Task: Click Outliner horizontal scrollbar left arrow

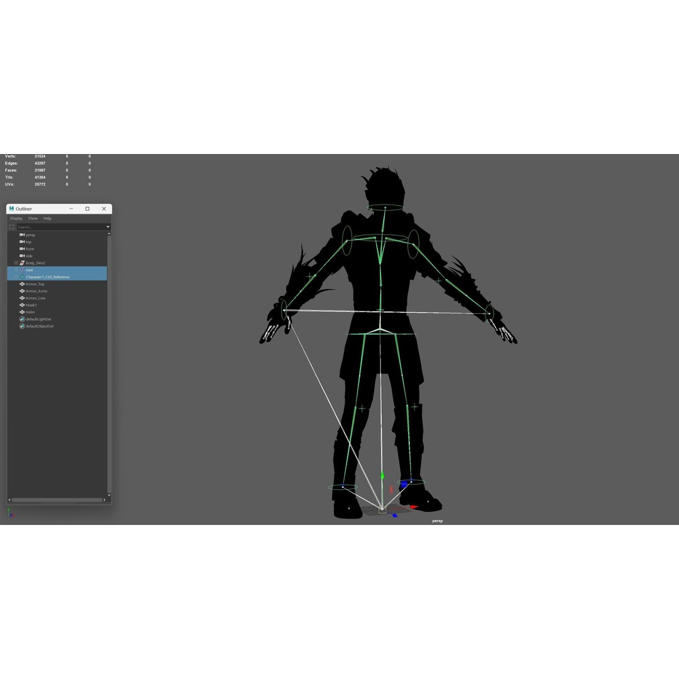Action: point(9,500)
